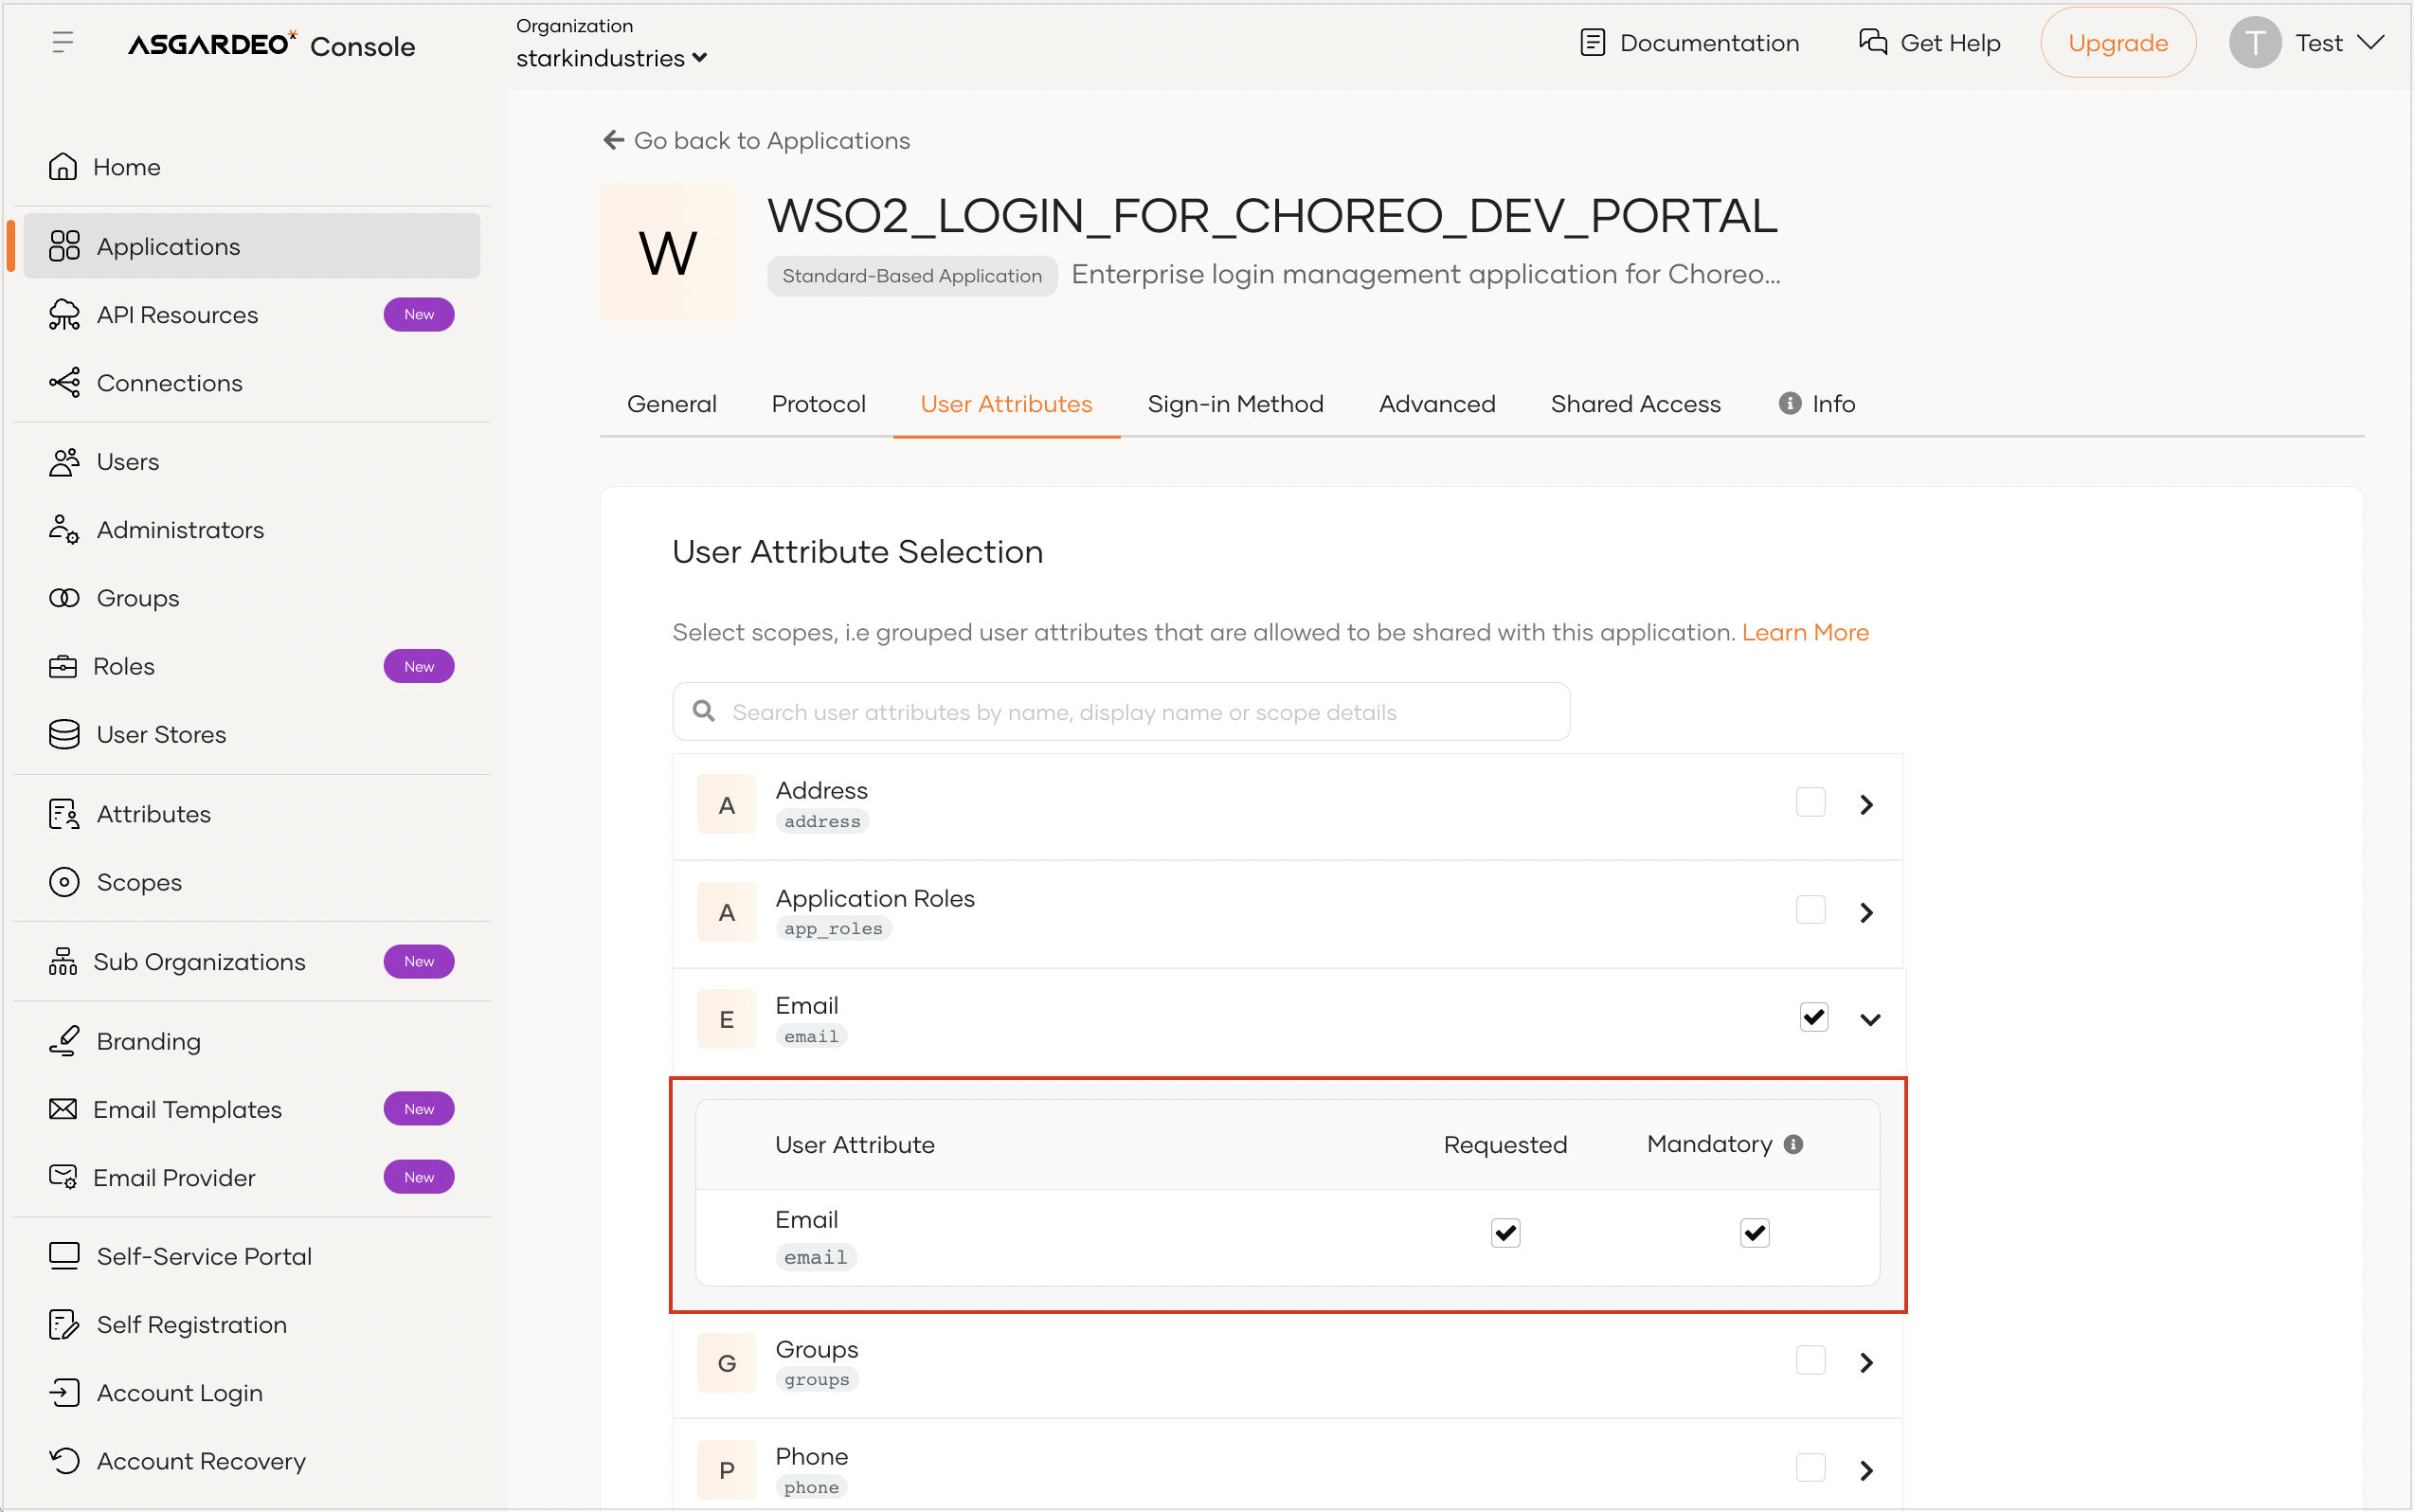Click the User Stores database icon

pyautogui.click(x=64, y=735)
